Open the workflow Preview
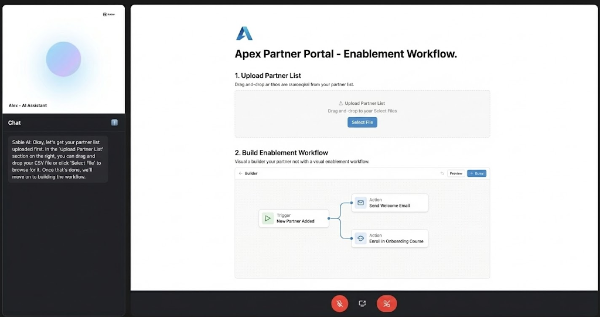 [456, 173]
